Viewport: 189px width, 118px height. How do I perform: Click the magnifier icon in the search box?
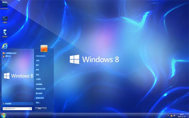30,109
